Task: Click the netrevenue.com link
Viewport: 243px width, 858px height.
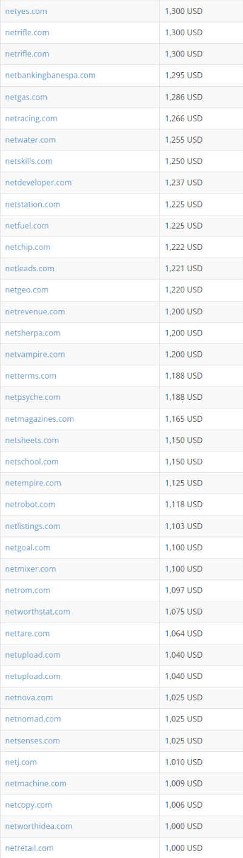Action: 35,311
